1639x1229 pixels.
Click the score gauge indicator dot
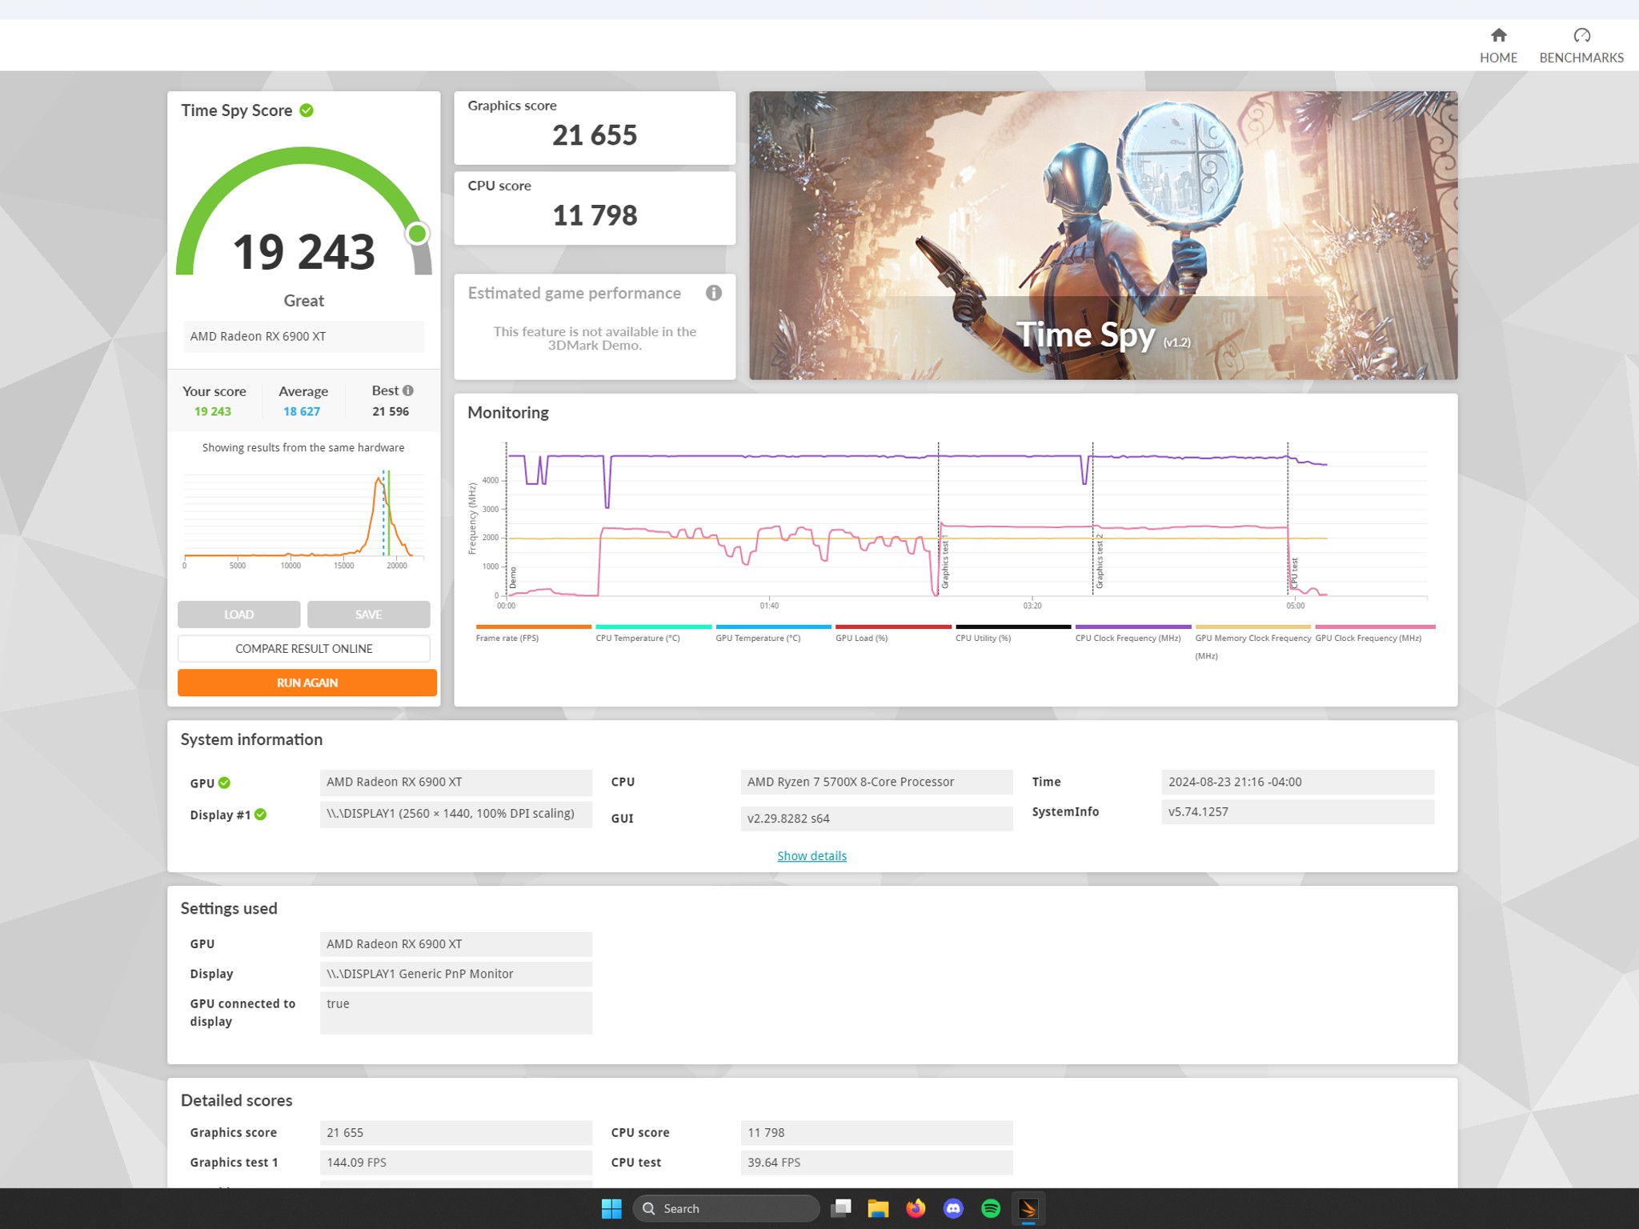pos(417,234)
